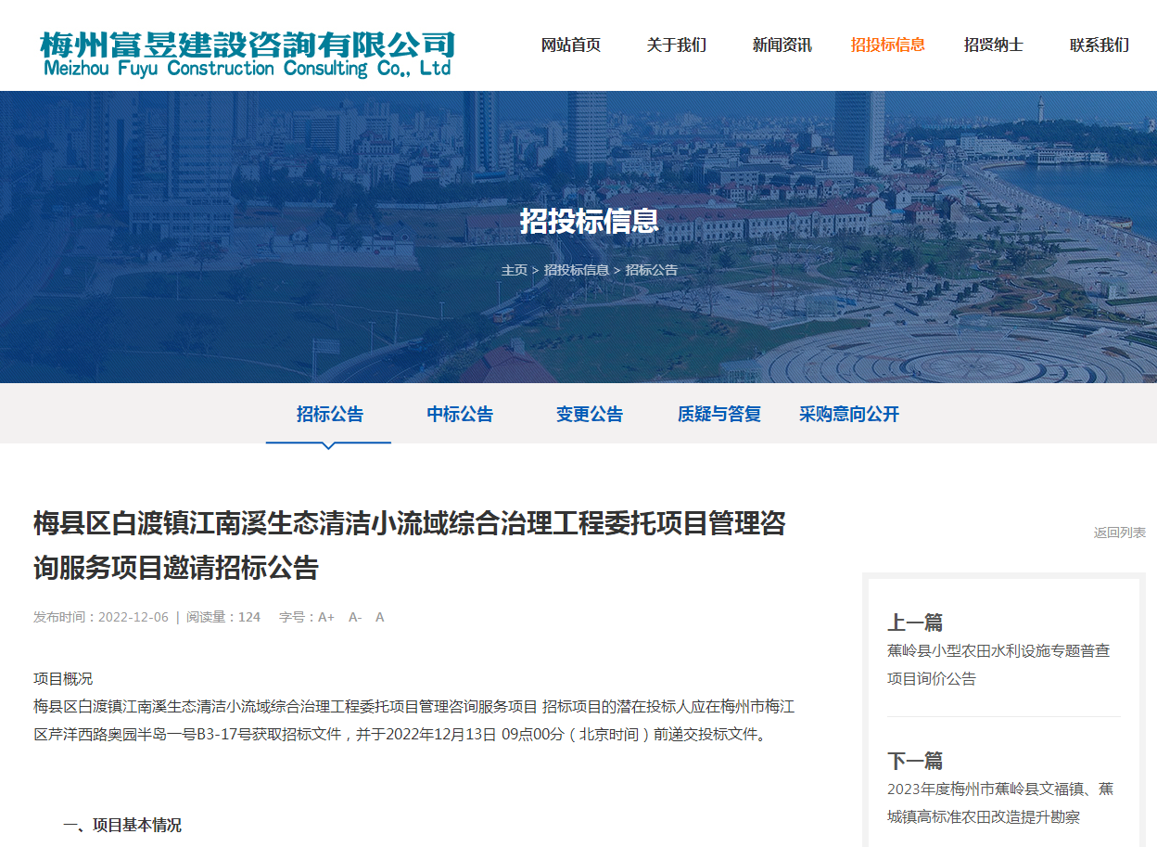The image size is (1157, 847).
Task: Switch to the 中标公告 tab
Action: click(459, 415)
